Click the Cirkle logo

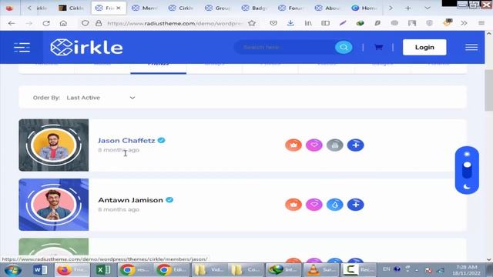86,48
